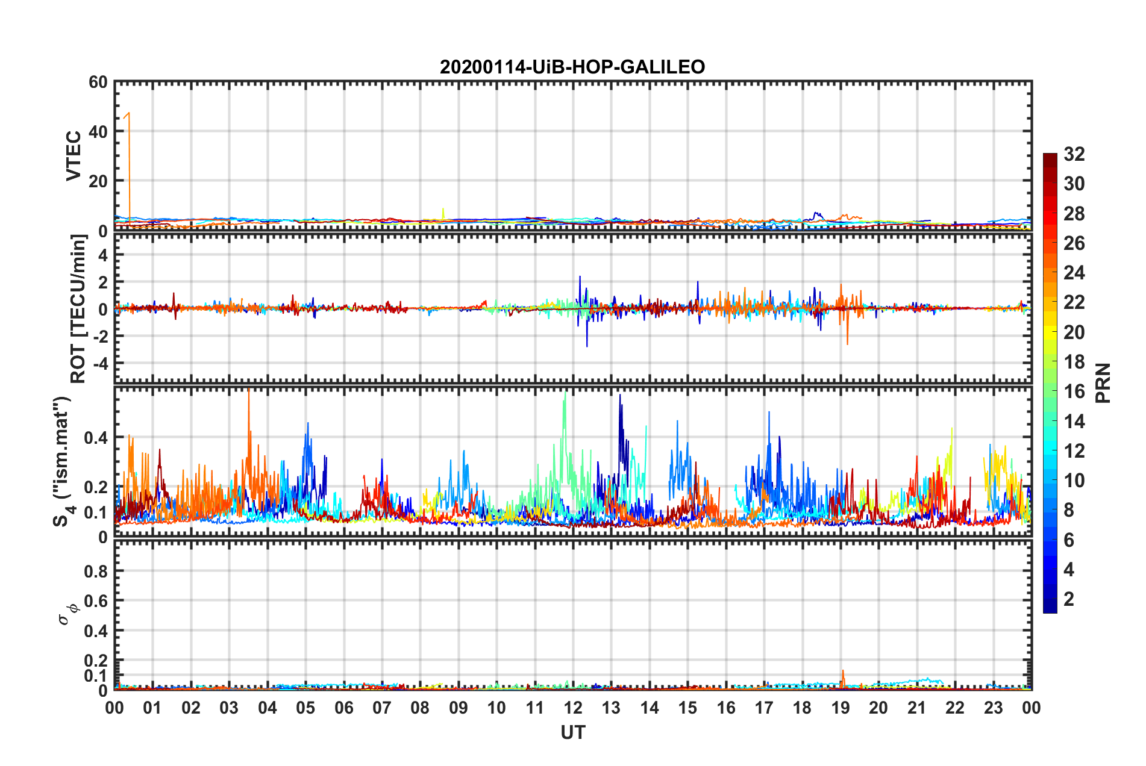Select the 12 label on the PRN colorbar
1146x766 pixels.
pyautogui.click(x=1074, y=451)
